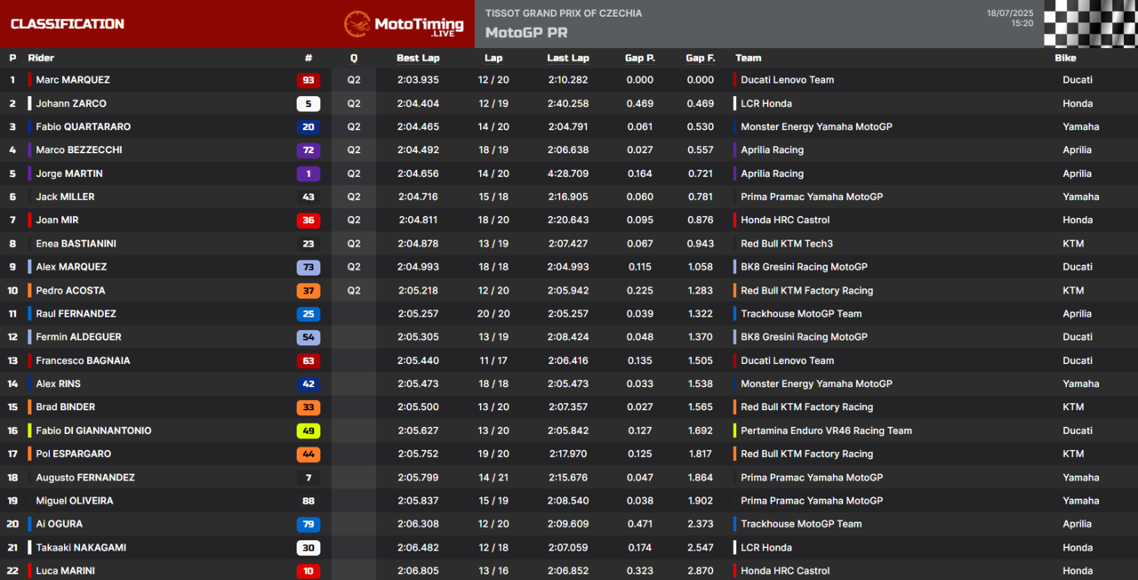
Task: Click Ai Ogura's gap 0.471
Action: coord(640,524)
